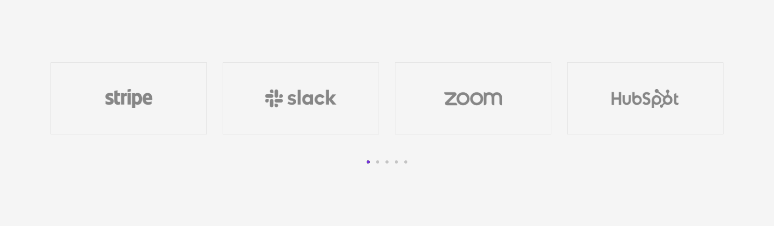Click the final 't' in HubSpot logo

675,98
